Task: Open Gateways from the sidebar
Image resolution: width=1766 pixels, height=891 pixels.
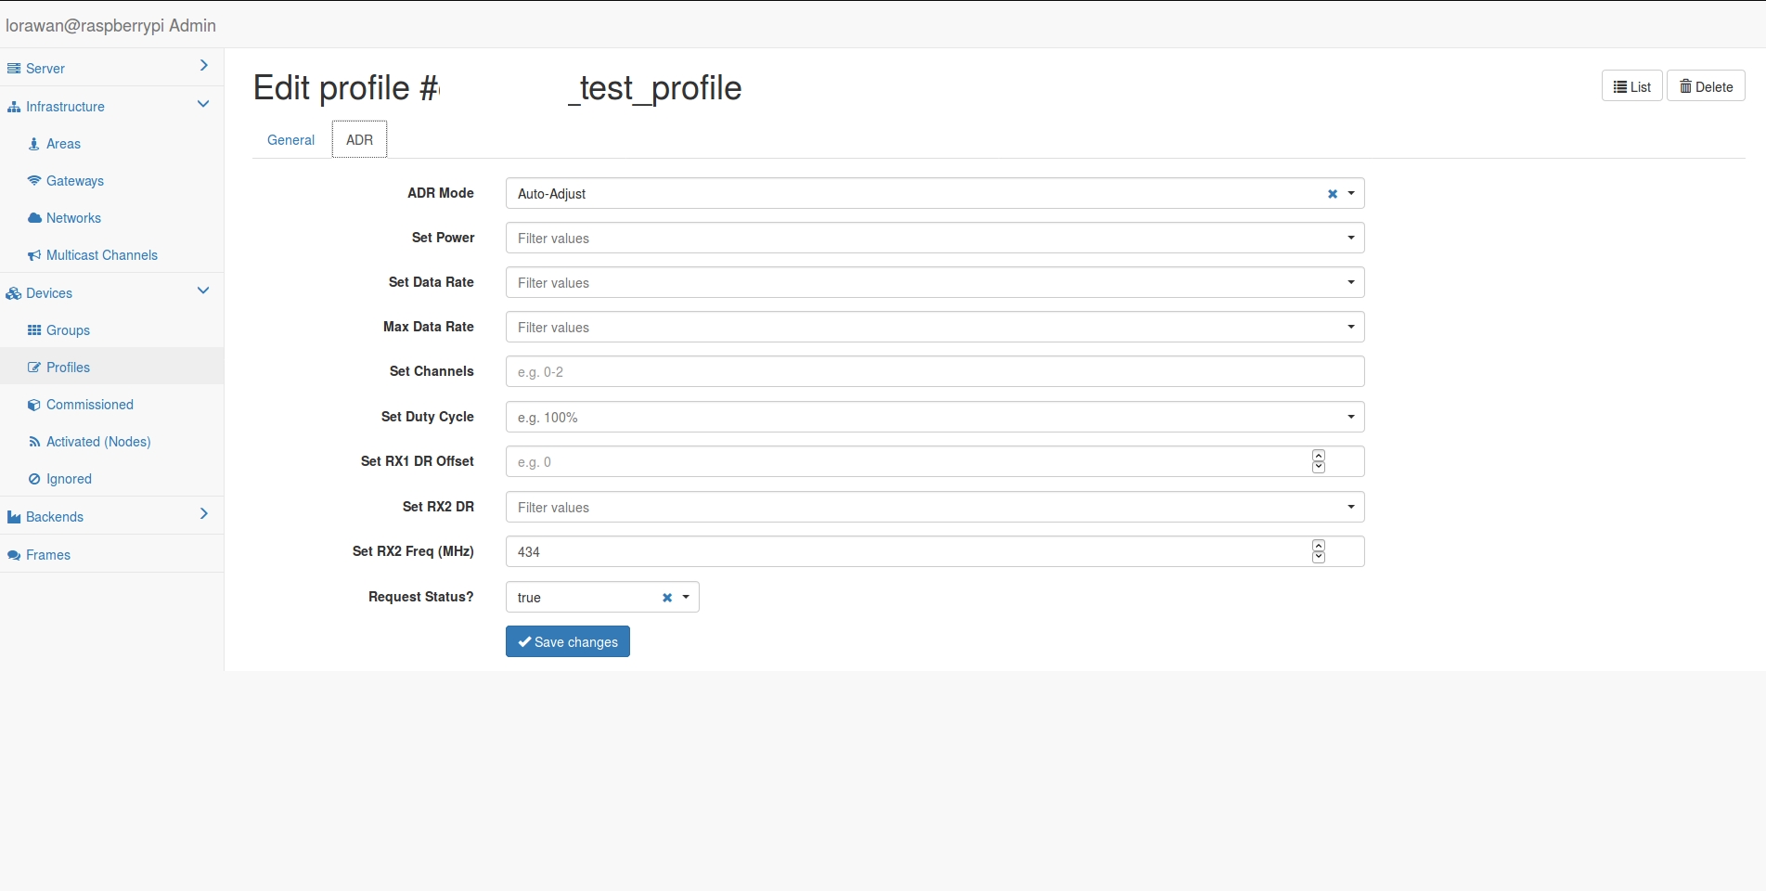Action: [74, 181]
